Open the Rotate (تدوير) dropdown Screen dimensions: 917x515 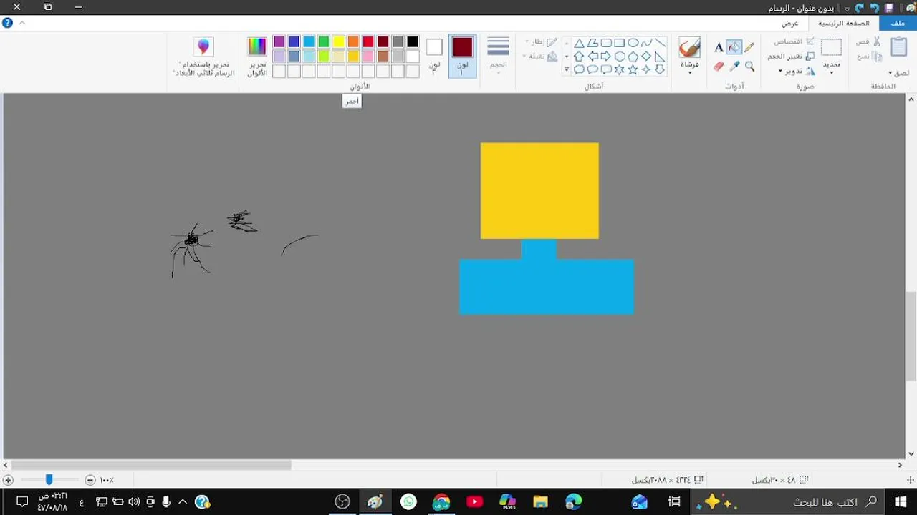pos(797,71)
